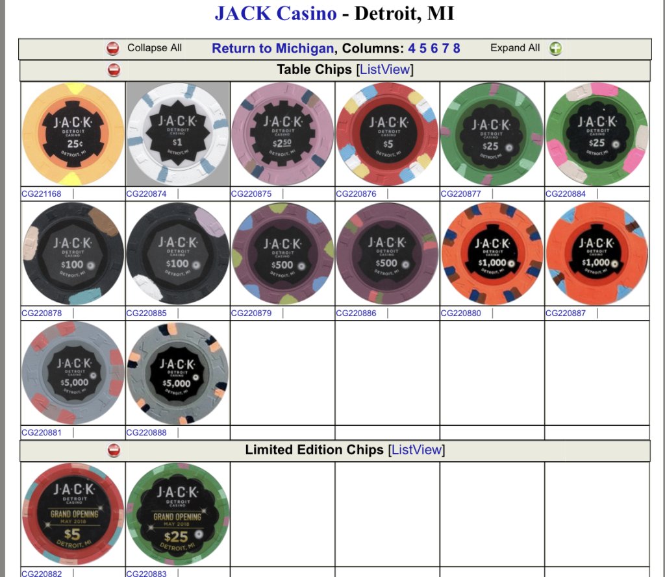Open the white $1 chip image
Image resolution: width=665 pixels, height=577 pixels.
pyautogui.click(x=178, y=134)
